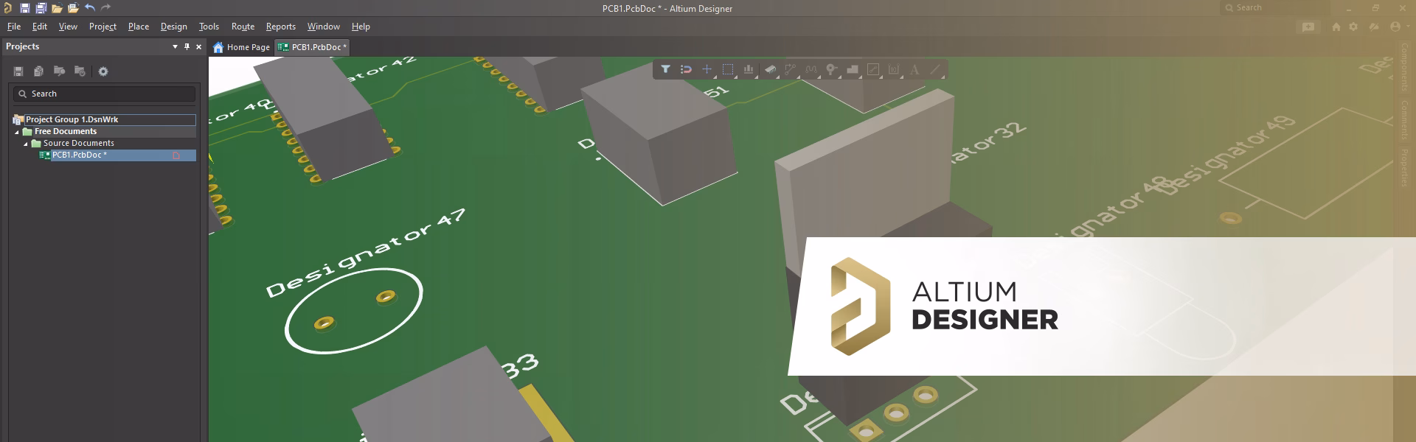Close the Projects panel

tap(198, 46)
